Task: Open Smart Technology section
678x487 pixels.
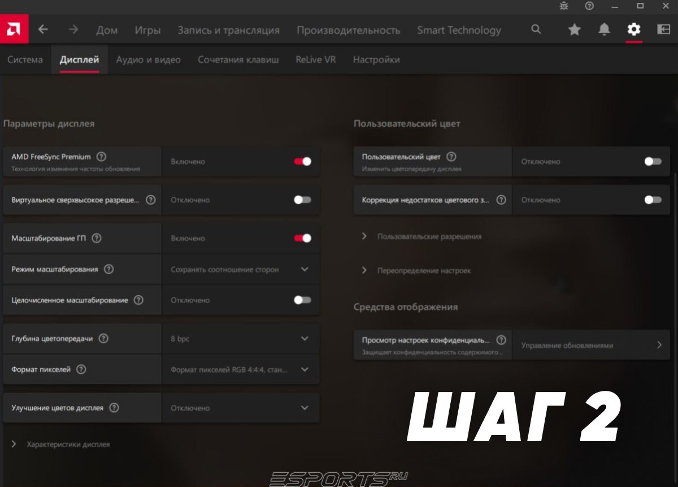Action: [x=459, y=30]
